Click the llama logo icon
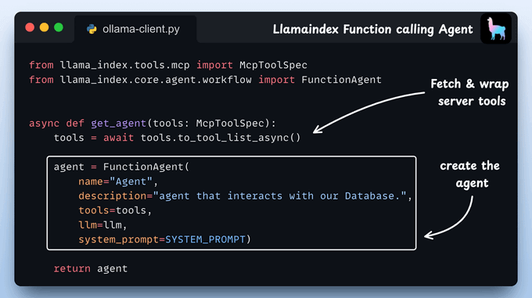Image resolution: width=532 pixels, height=298 pixels. (496, 28)
